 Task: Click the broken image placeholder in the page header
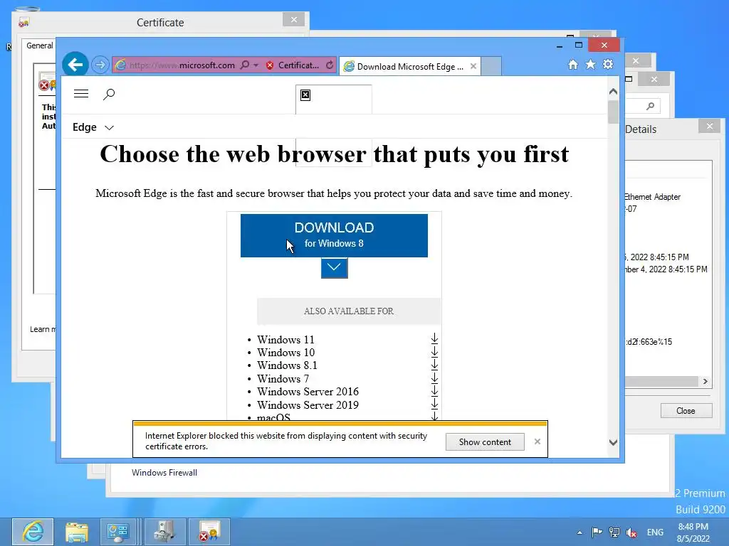[x=305, y=95]
